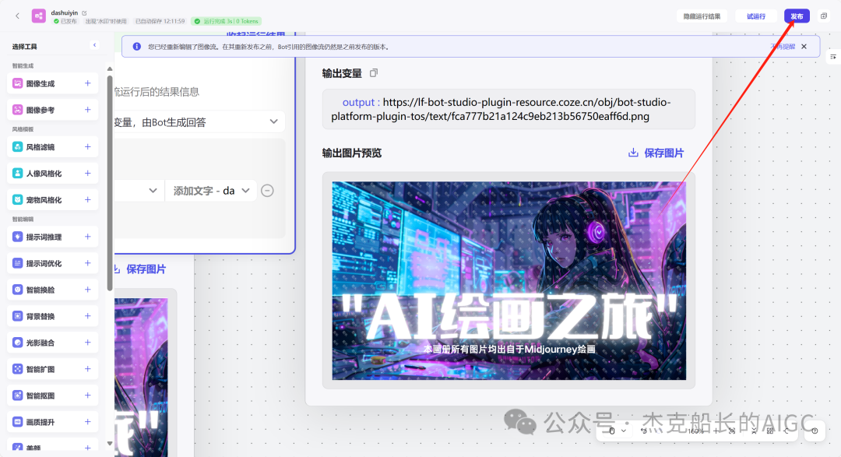The height and width of the screenshot is (457, 841).
Task: Click fit-to-view icon in bottom toolbar
Action: click(732, 431)
